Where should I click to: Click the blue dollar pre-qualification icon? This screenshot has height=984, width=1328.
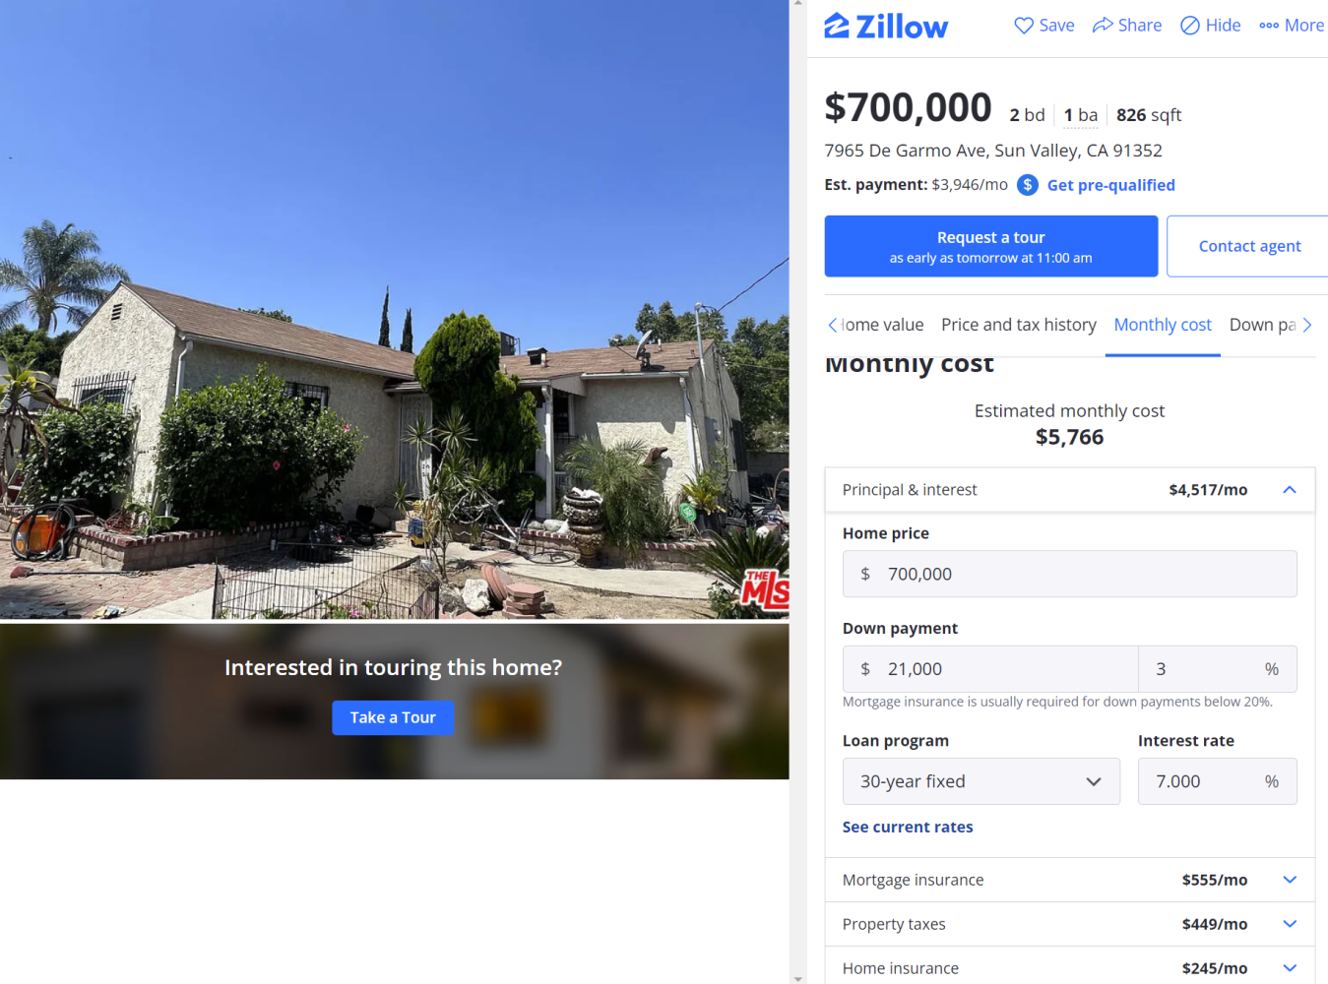click(x=1028, y=185)
